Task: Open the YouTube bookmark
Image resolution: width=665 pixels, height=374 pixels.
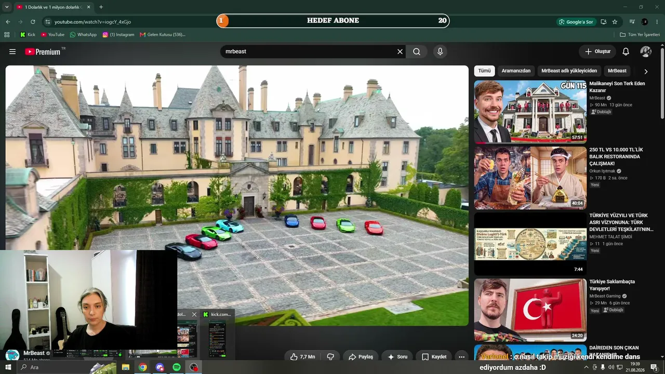Action: 52,35
